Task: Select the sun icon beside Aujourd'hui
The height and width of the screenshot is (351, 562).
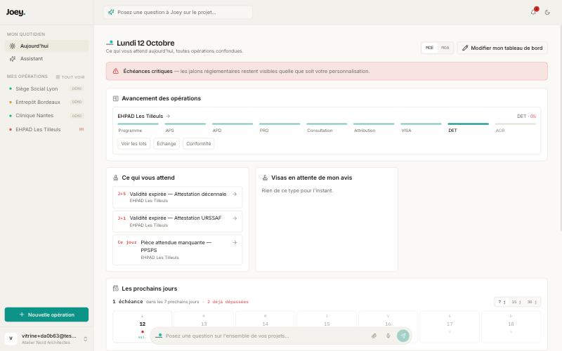Action: [x=13, y=46]
